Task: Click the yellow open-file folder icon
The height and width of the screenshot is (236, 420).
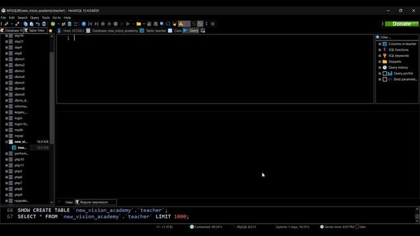Action: click(x=138, y=24)
